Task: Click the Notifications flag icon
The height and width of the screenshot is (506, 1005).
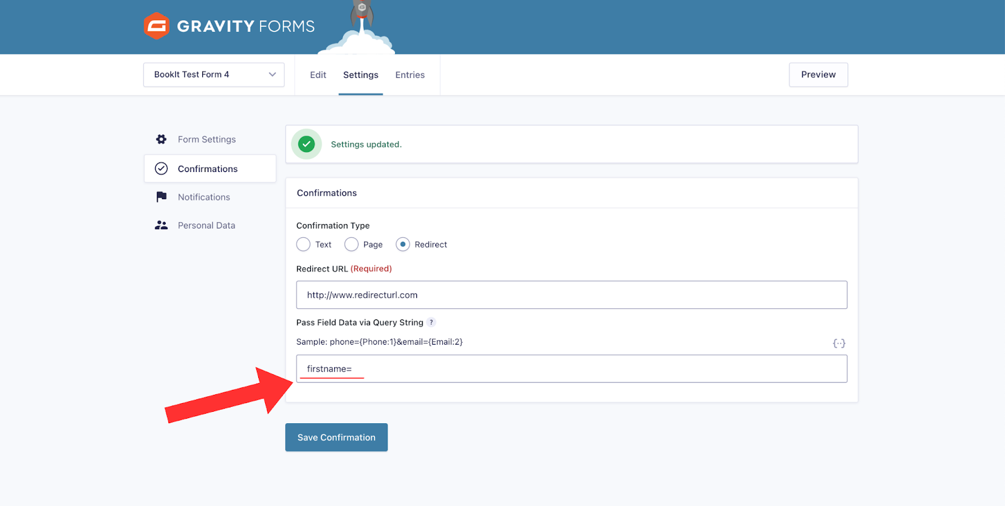Action: pos(161,197)
